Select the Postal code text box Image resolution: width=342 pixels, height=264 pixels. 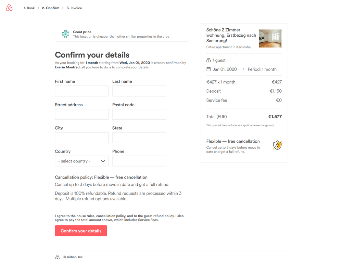(x=139, y=114)
